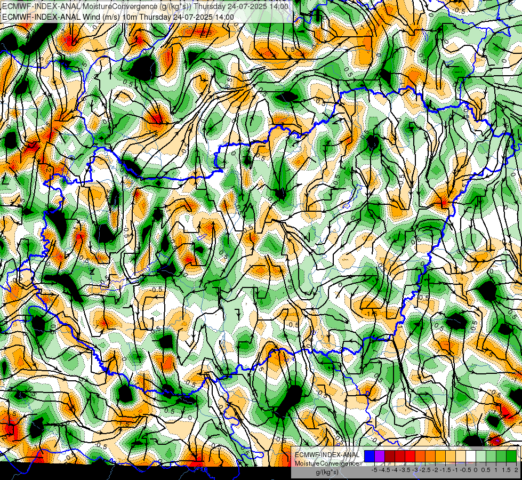Click the legend value label -4.5
Image resolution: width=522 pixels, height=480 pixels.
tap(384, 470)
